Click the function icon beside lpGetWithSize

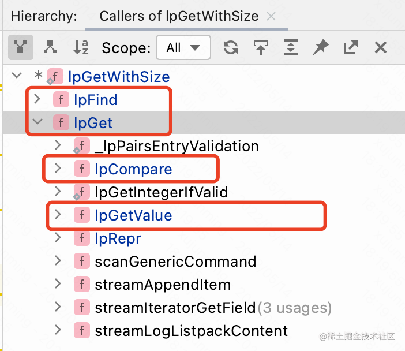(55, 77)
